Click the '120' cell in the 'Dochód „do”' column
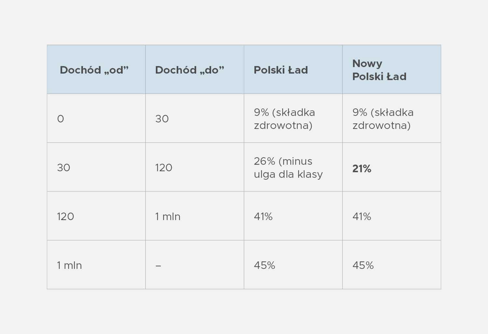This screenshot has width=488, height=334. tap(164, 168)
